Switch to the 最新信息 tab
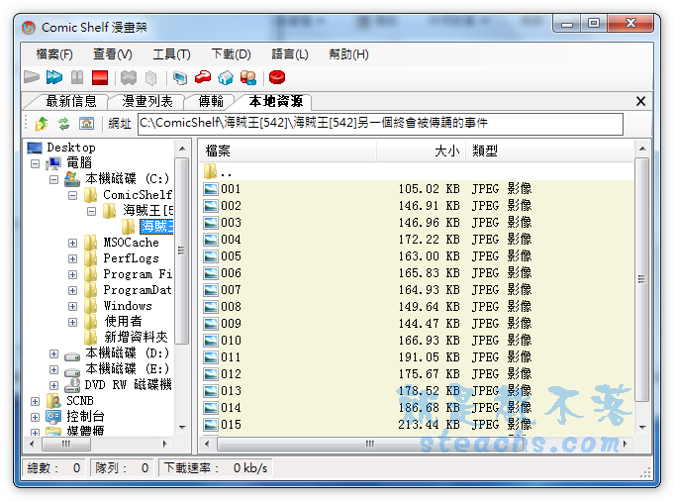 coord(71,102)
